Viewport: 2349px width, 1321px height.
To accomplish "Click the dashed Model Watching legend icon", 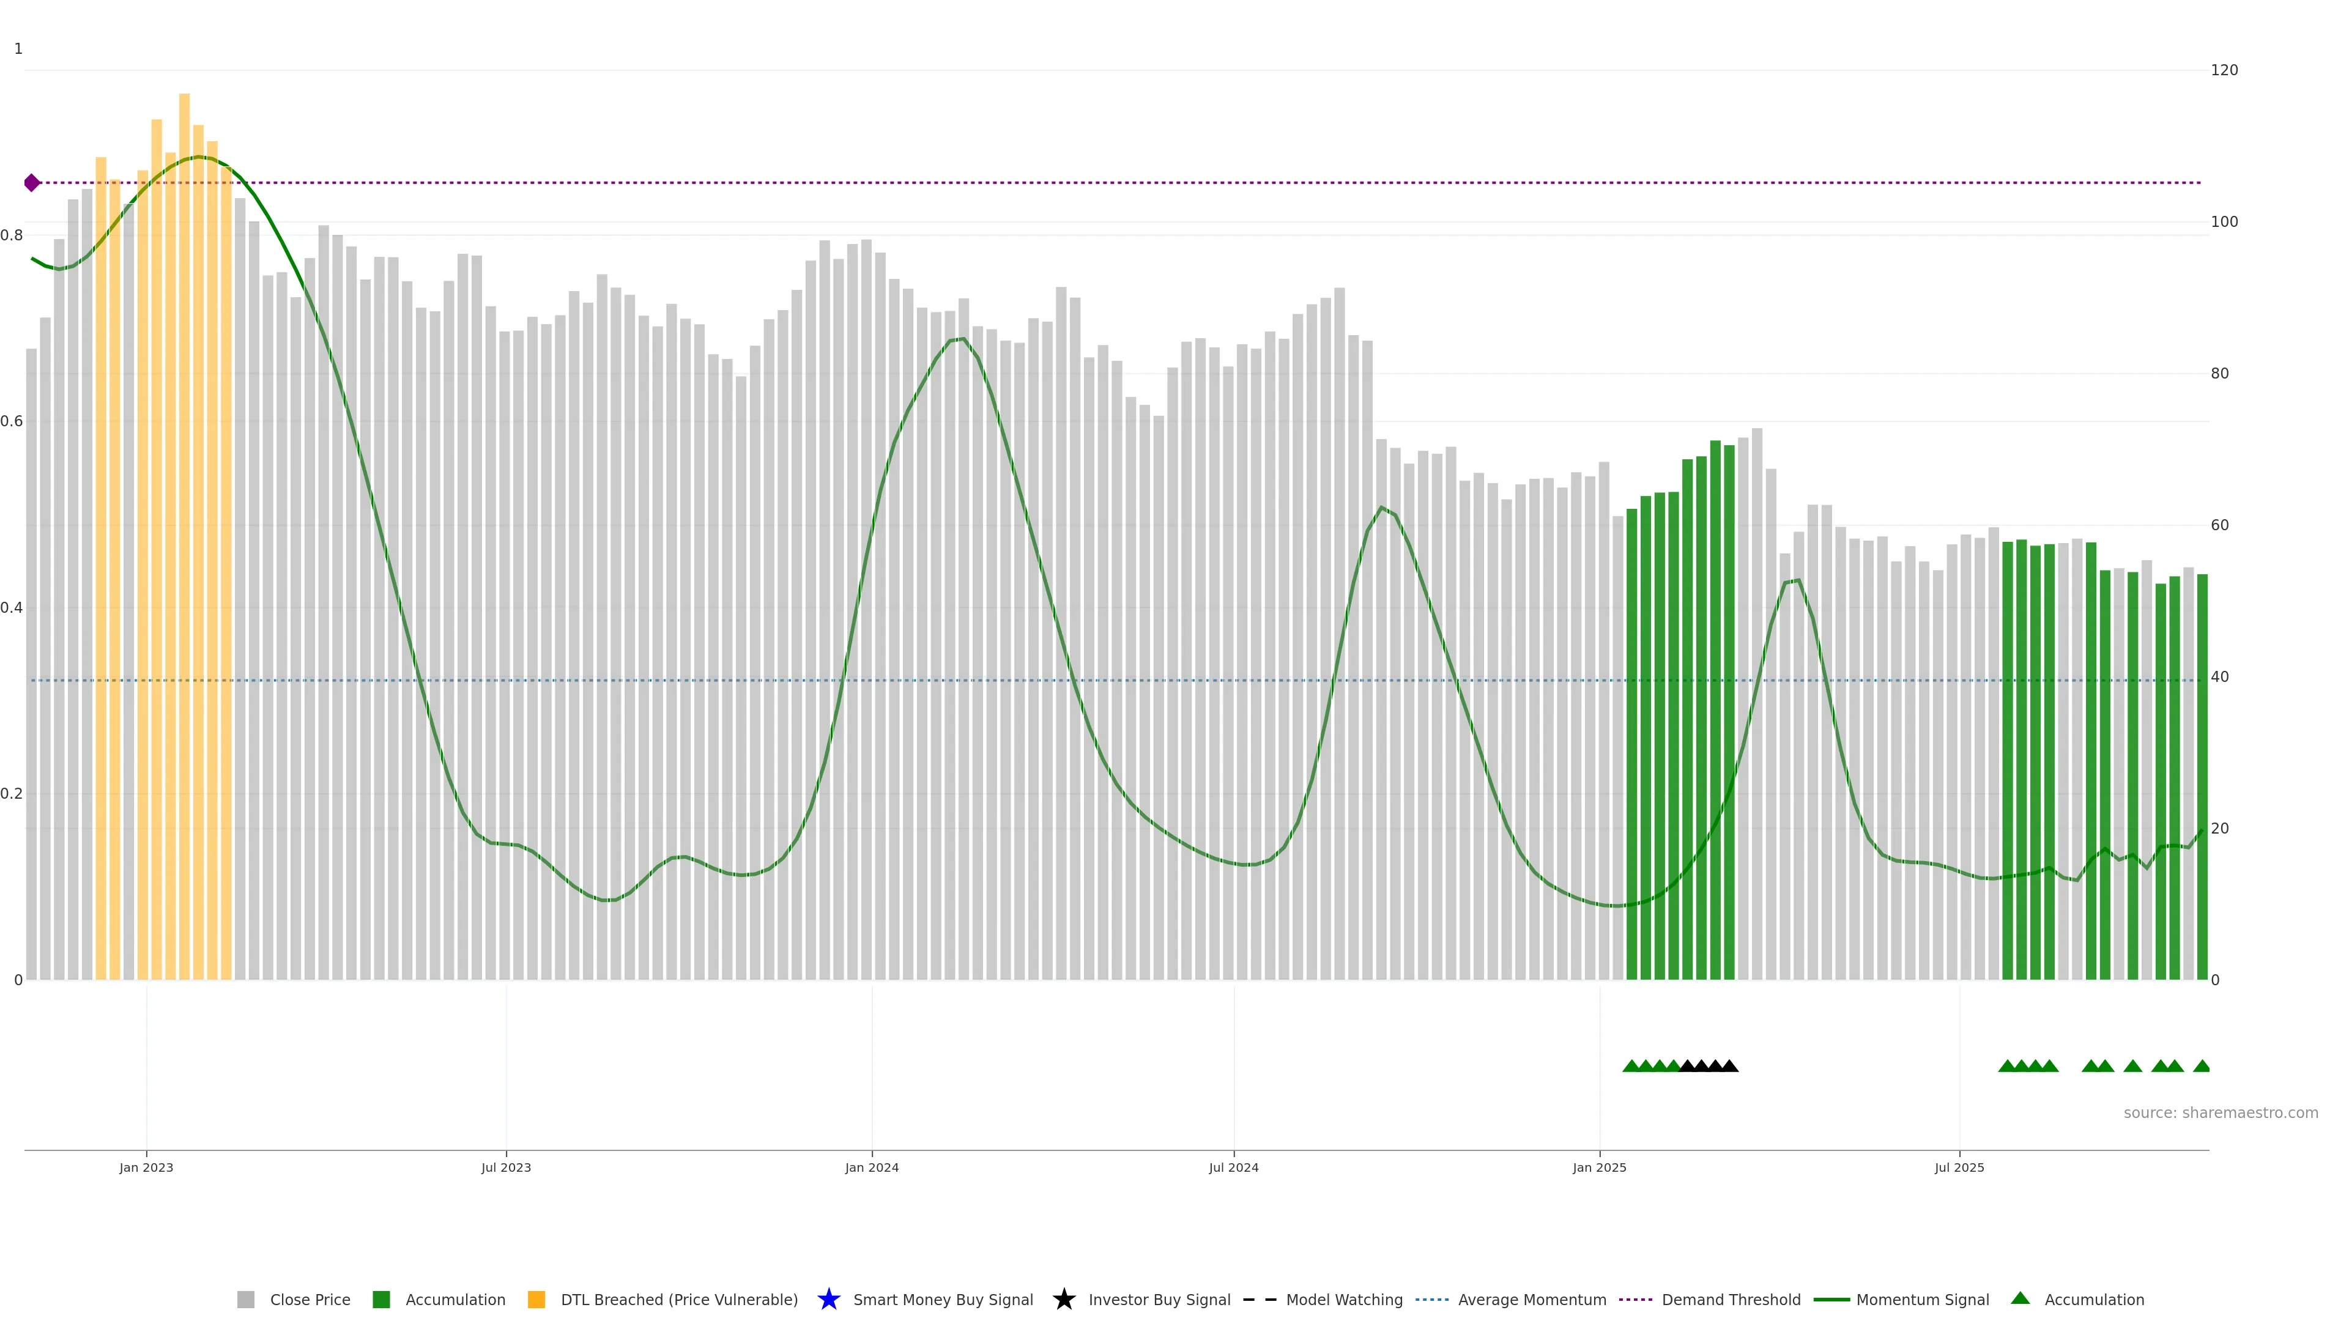I will 1260,1299.
